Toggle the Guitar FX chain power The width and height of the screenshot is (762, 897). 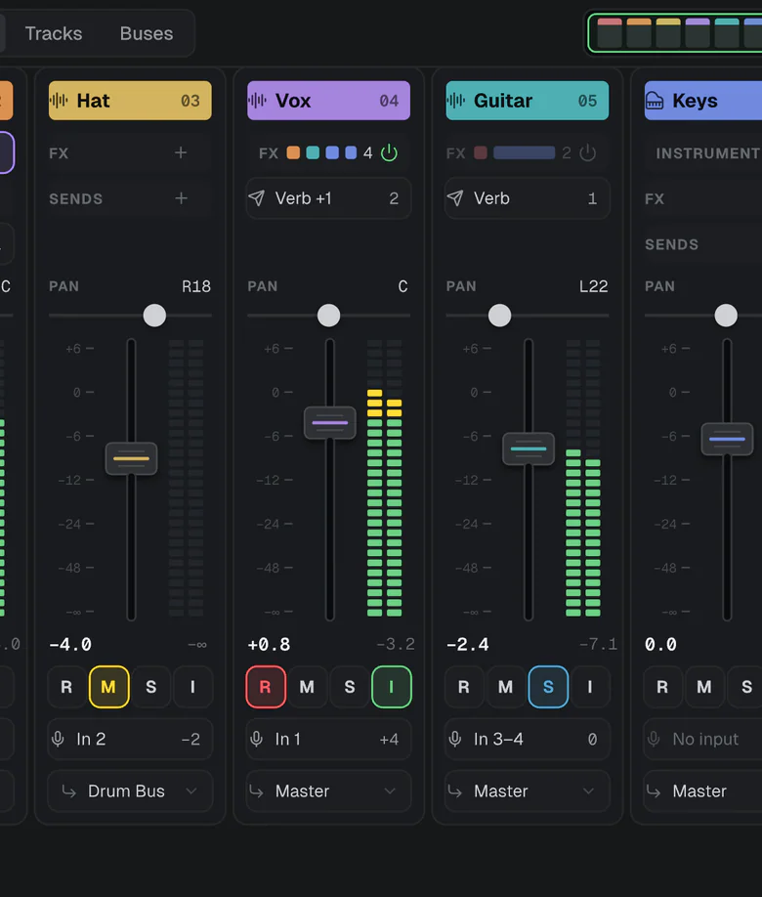pos(587,152)
